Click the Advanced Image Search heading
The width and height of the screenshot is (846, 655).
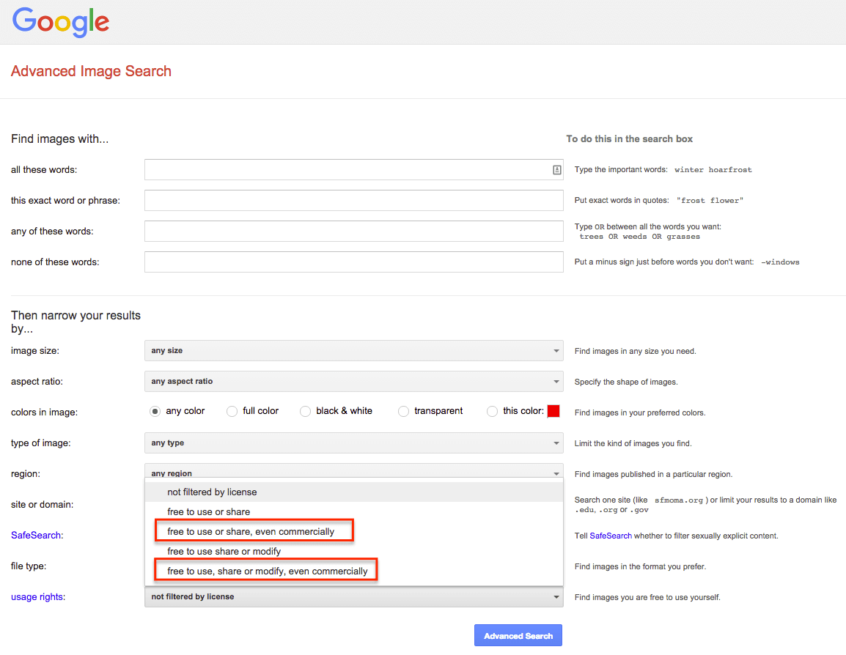click(91, 71)
